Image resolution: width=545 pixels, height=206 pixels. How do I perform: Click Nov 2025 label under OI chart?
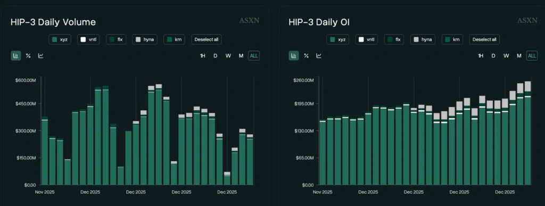click(323, 192)
